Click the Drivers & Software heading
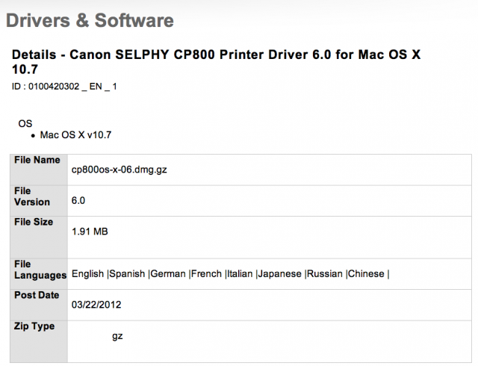Image resolution: width=478 pixels, height=366 pixels. coord(90,20)
